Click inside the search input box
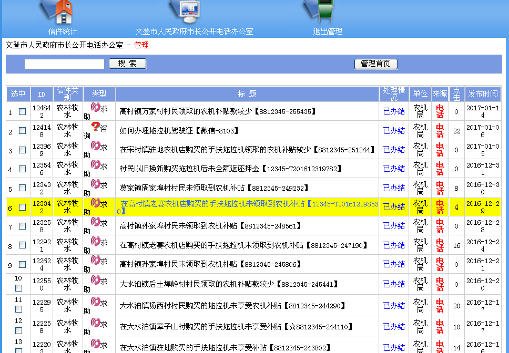509x353 pixels. click(65, 64)
